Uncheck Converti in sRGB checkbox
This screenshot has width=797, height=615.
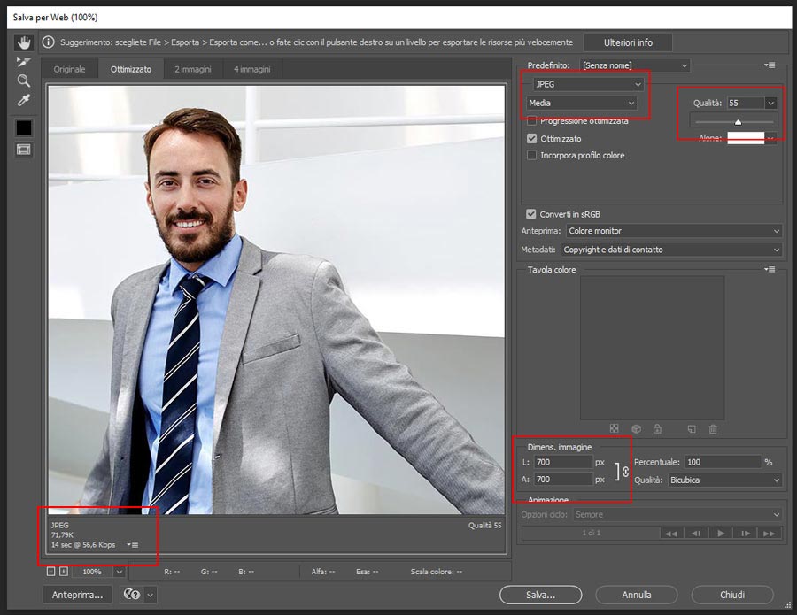pos(531,214)
